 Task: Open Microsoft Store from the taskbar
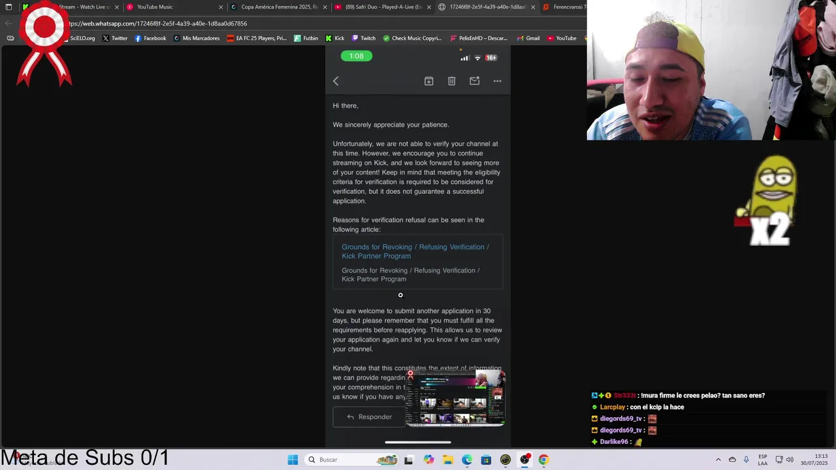486,460
